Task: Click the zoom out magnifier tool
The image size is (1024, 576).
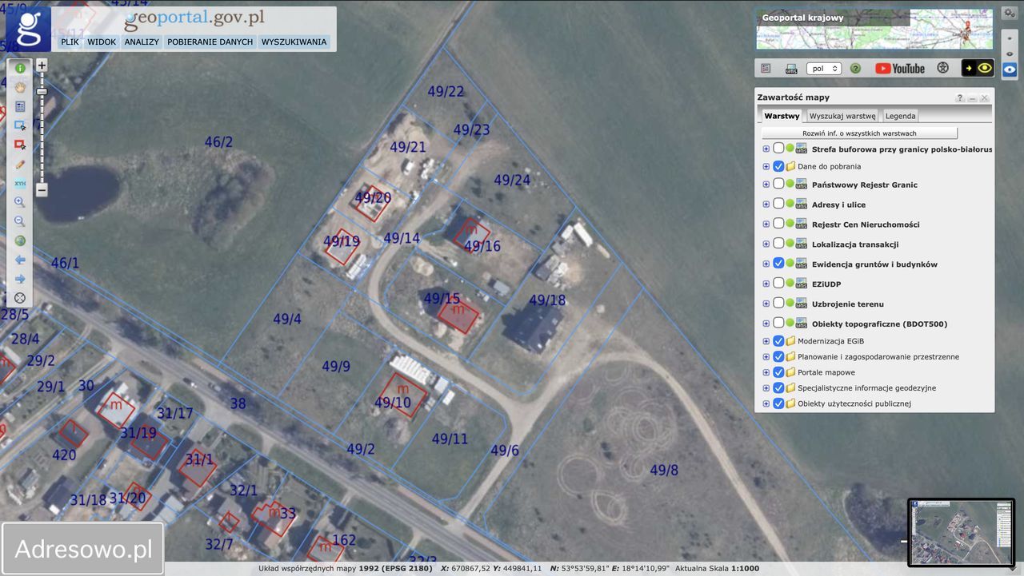Action: (x=20, y=221)
